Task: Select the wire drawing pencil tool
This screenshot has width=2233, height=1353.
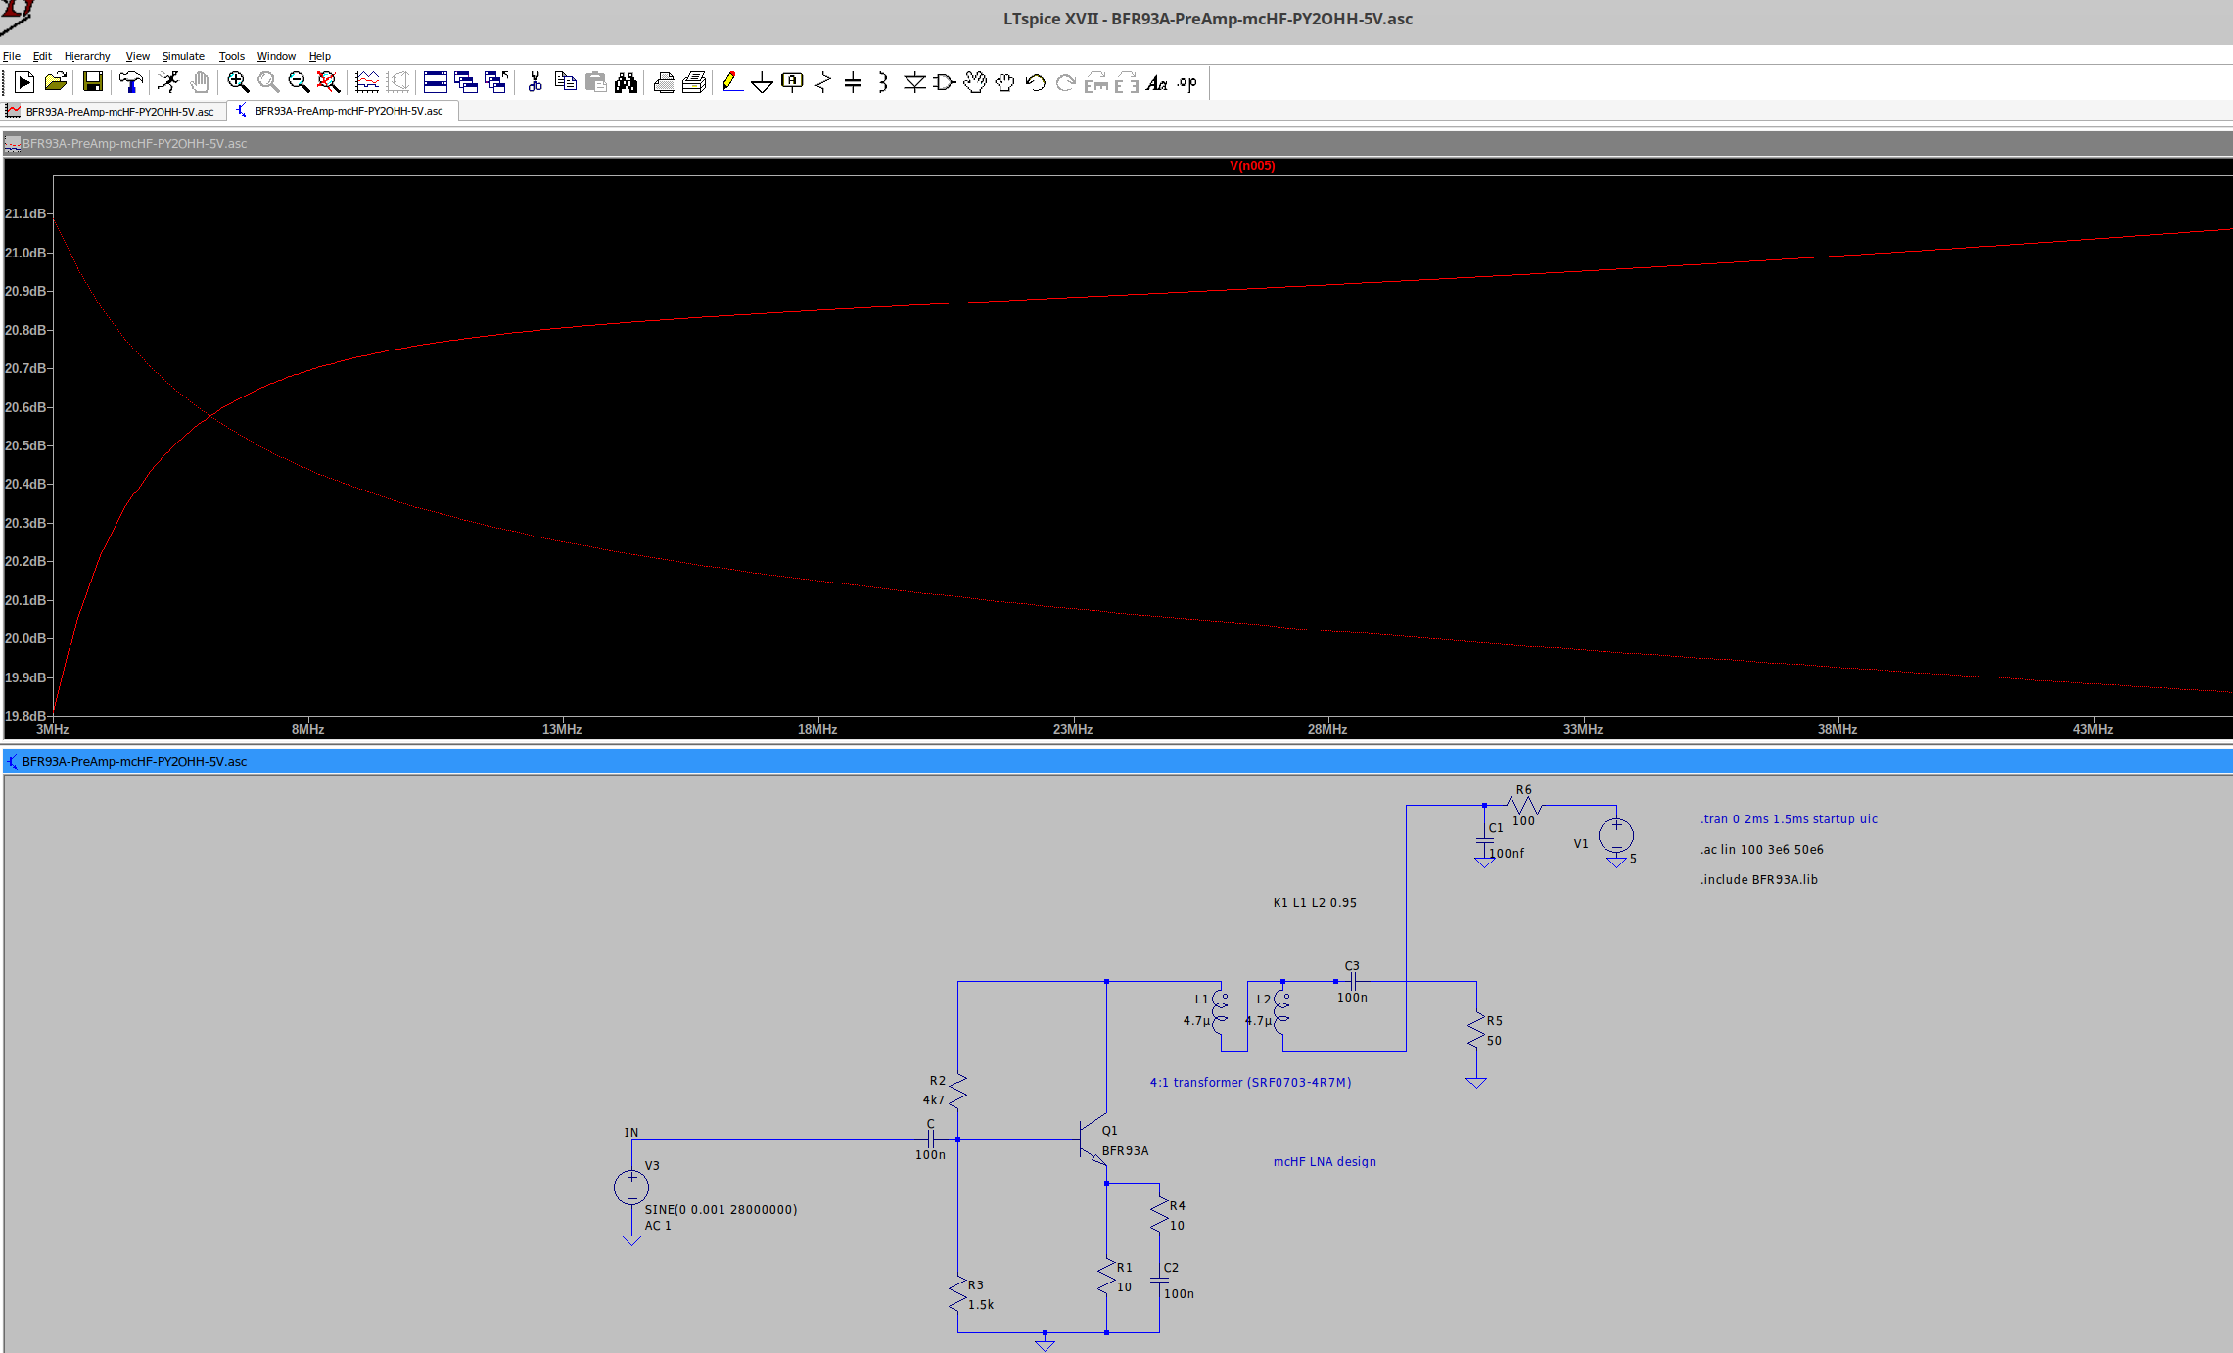Action: tap(731, 83)
